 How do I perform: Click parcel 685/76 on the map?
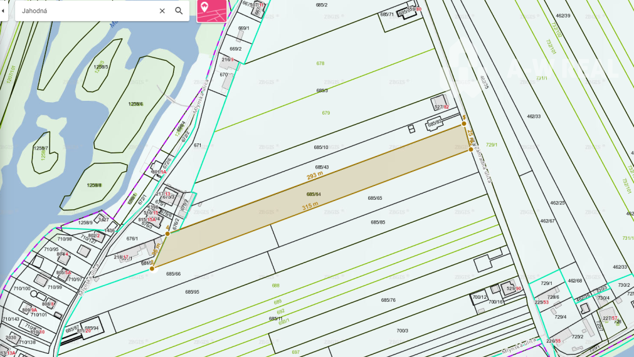[388, 300]
